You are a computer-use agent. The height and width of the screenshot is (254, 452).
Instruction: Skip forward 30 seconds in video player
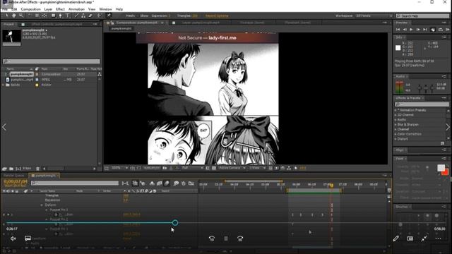(x=240, y=238)
